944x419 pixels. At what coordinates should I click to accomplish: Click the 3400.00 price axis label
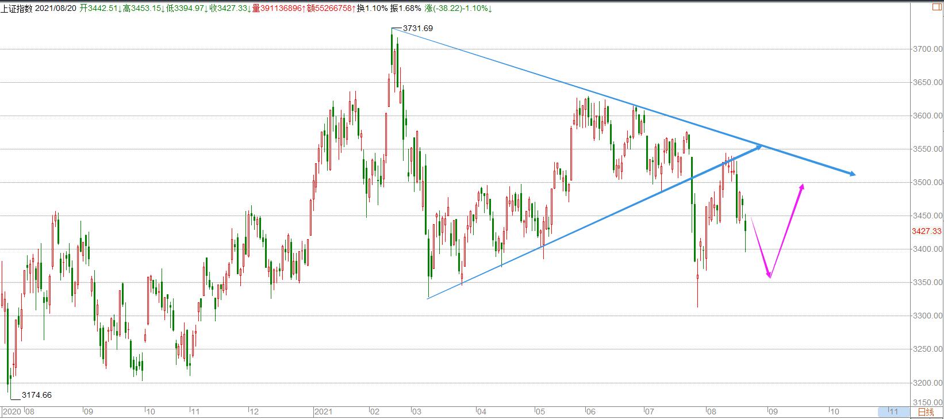(x=927, y=249)
